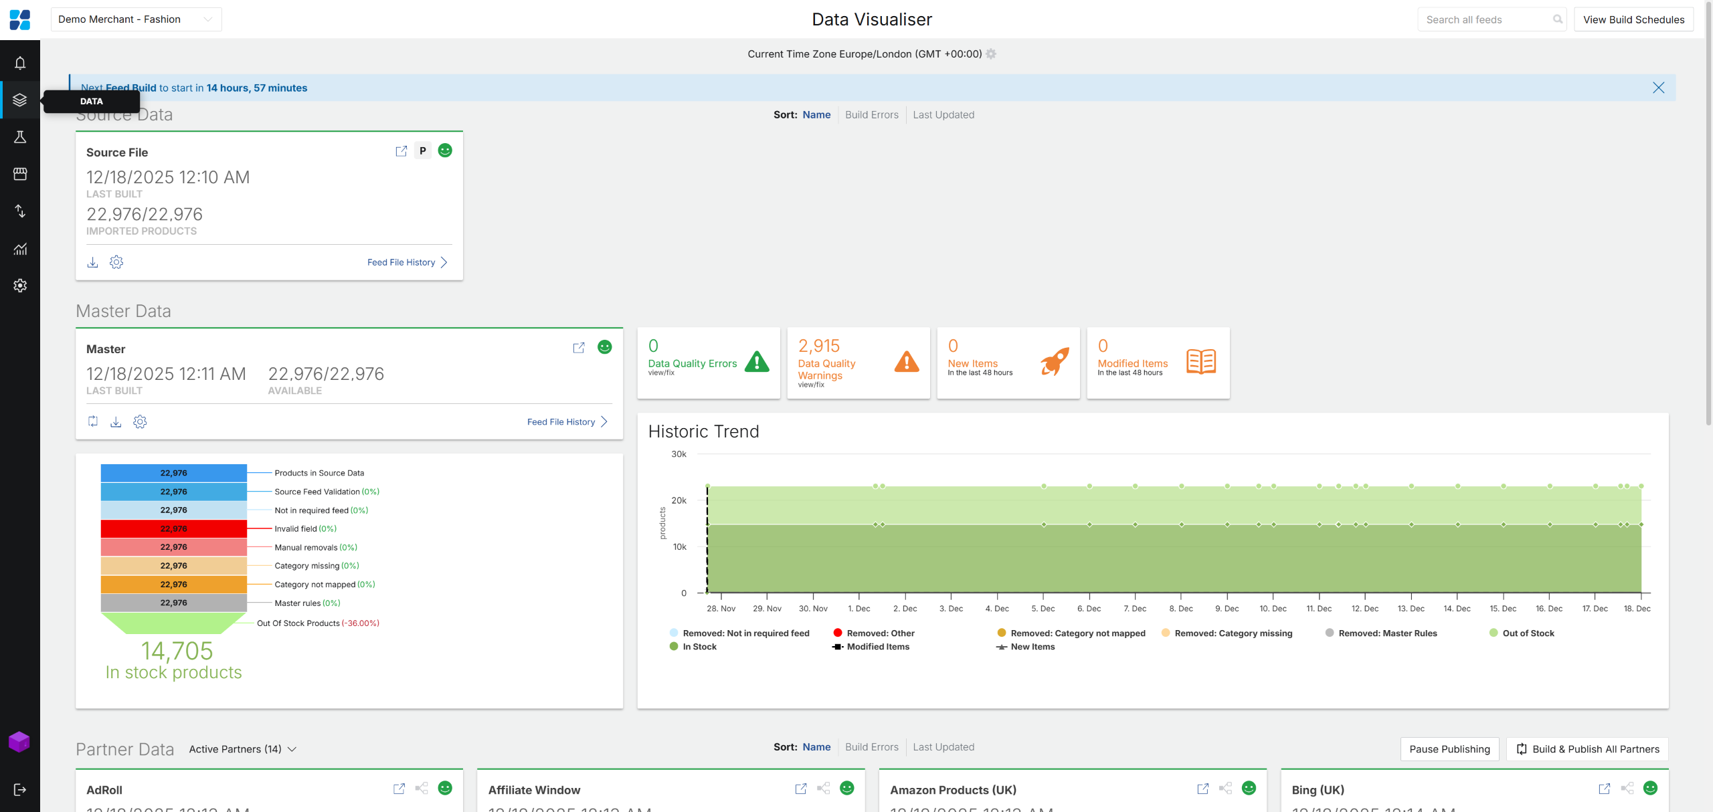
Task: Click Build & Publish All Partners button
Action: [x=1587, y=749]
